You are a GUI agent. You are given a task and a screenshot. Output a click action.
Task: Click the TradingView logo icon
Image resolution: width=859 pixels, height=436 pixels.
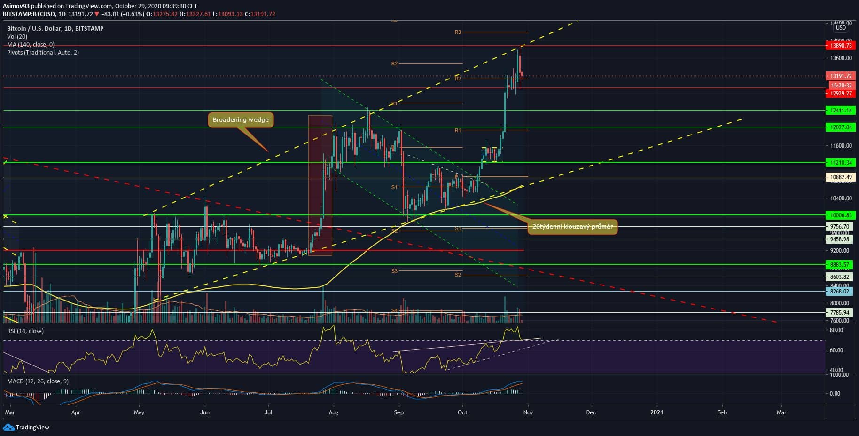(8, 427)
